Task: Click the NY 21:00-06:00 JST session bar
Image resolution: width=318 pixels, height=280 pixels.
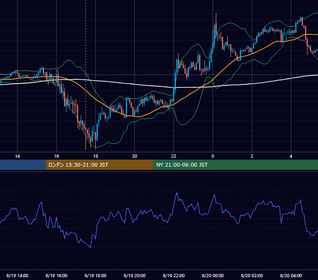Action: point(235,165)
